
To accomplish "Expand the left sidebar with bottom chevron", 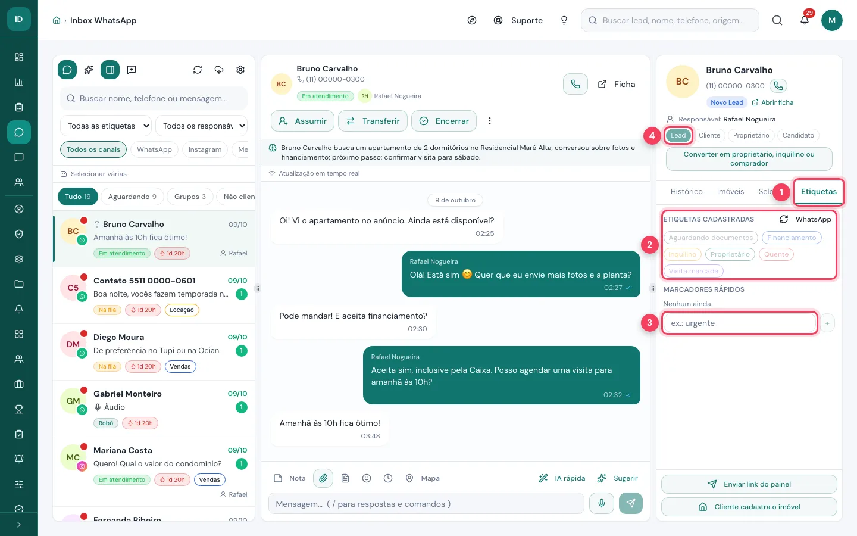I will tap(19, 525).
